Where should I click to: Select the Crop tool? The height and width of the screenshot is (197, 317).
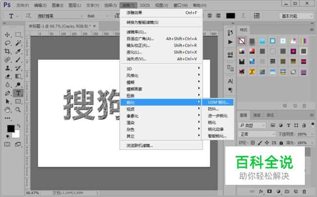(7, 51)
